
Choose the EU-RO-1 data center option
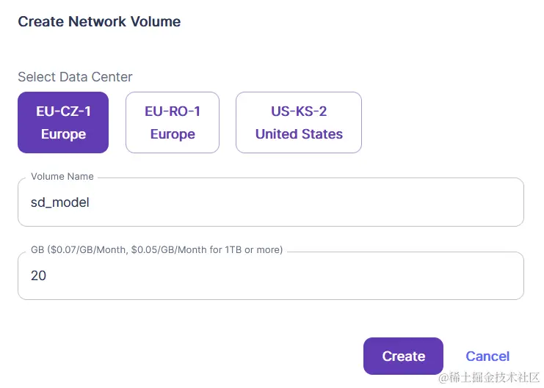point(173,122)
